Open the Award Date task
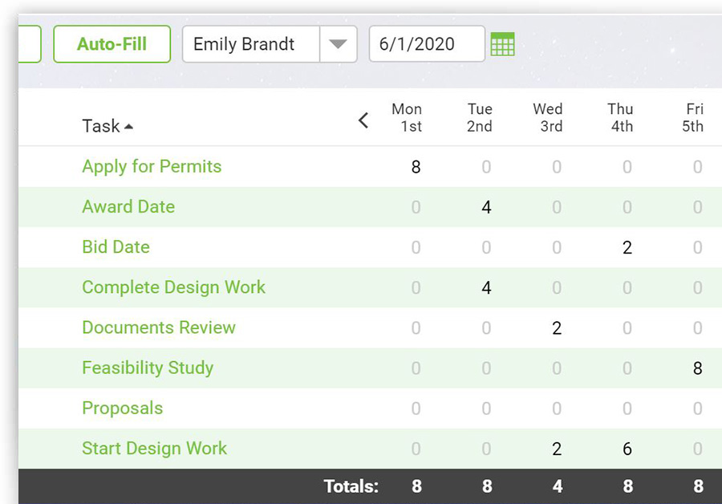 click(128, 206)
